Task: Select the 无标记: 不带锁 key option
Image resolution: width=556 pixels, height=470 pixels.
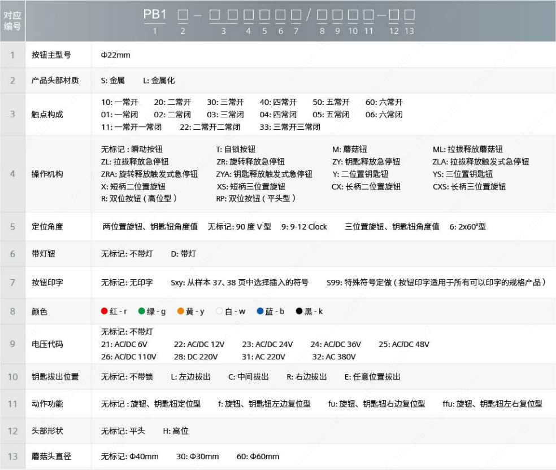Action: pyautogui.click(x=128, y=376)
